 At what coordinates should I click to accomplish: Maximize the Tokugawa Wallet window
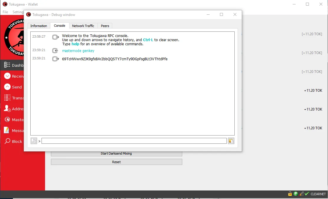[x=307, y=4]
